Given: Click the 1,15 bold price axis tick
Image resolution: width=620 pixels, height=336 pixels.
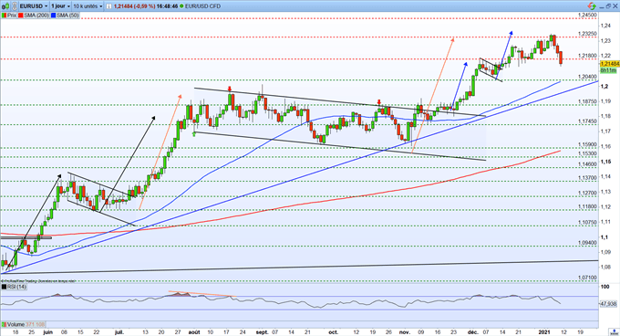Looking at the screenshot, I should click(605, 162).
